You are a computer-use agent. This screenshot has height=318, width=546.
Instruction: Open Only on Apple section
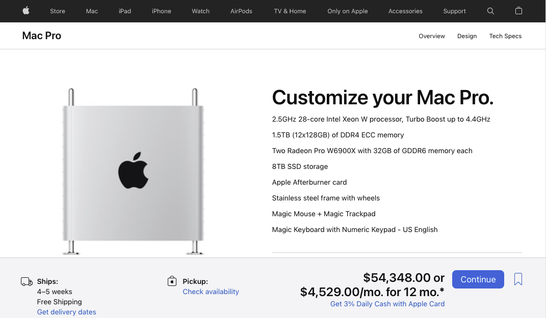tap(348, 11)
